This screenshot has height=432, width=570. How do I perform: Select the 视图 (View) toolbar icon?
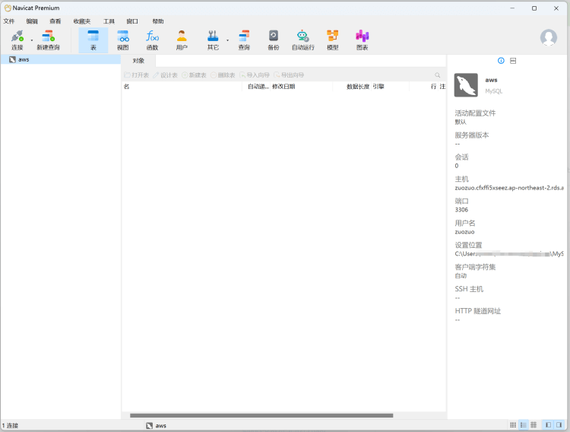tap(123, 40)
